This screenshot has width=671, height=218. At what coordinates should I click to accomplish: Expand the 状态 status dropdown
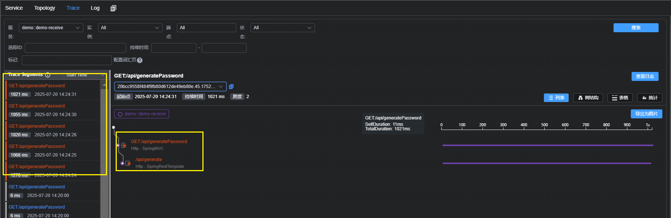click(x=282, y=28)
